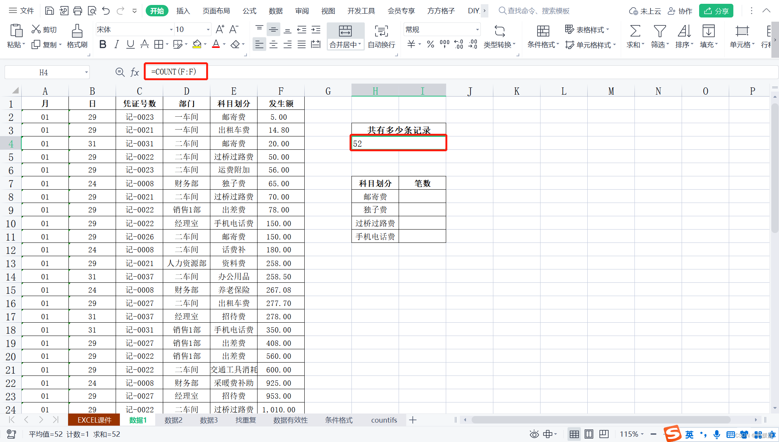Click the percent style icon
The width and height of the screenshot is (779, 442).
431,44
